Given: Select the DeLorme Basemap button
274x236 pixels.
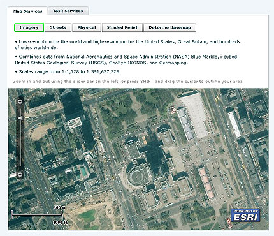Looking at the screenshot, I should pyautogui.click(x=169, y=27).
